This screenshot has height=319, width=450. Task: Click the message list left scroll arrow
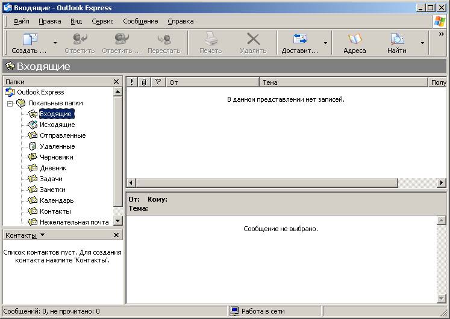131,182
